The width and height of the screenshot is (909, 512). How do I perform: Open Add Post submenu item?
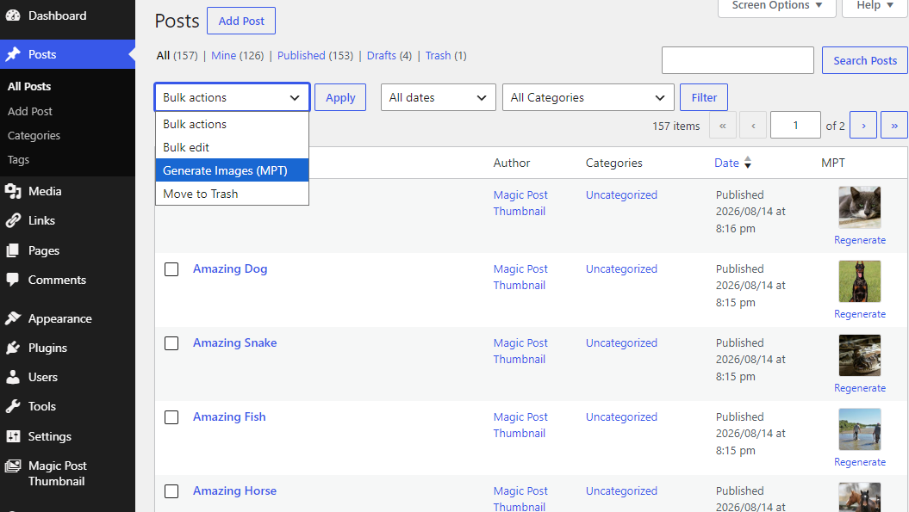[29, 111]
